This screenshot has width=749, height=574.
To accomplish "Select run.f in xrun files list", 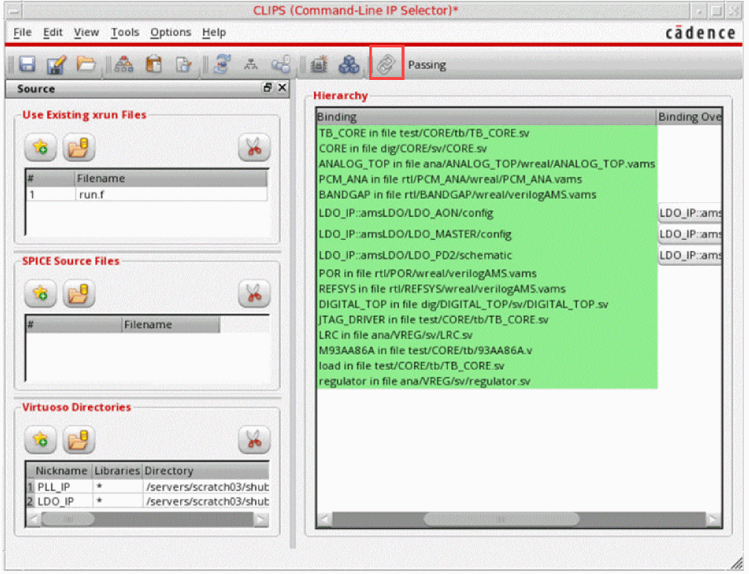I will (147, 195).
